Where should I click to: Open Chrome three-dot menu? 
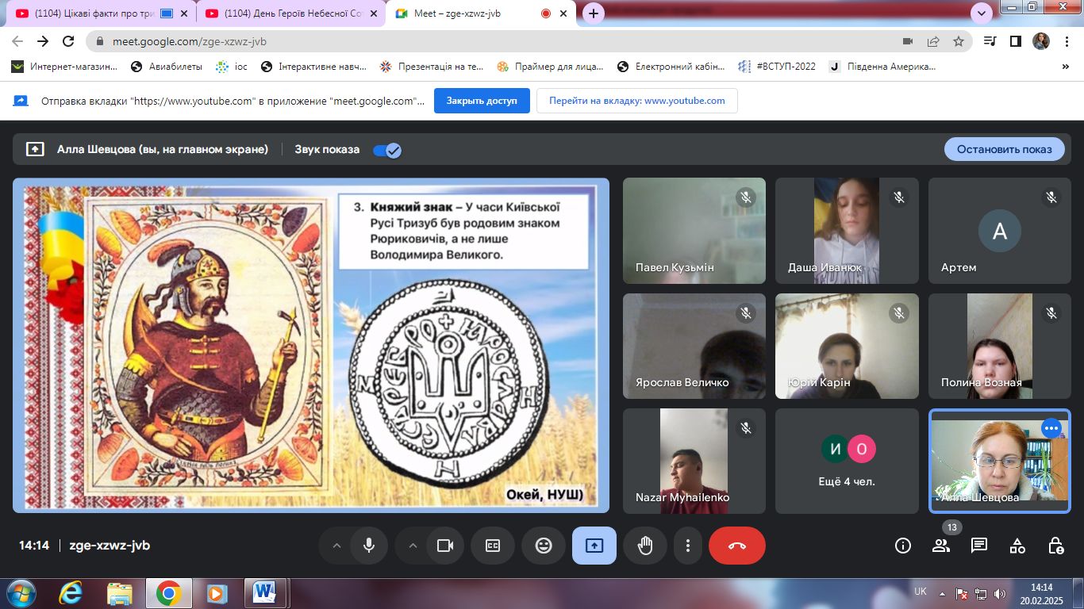1067,41
